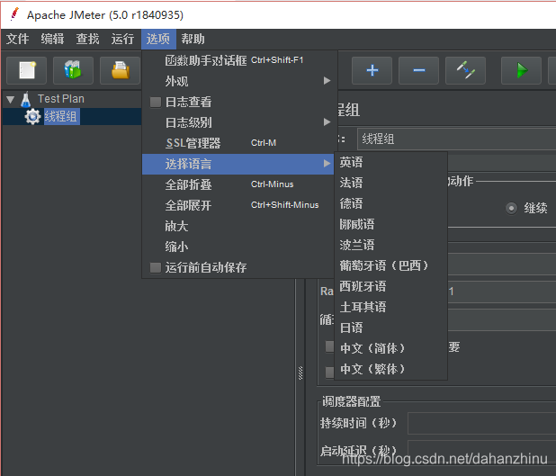This screenshot has width=556, height=476.
Task: Select Test Plan tree label
Action: tap(61, 99)
